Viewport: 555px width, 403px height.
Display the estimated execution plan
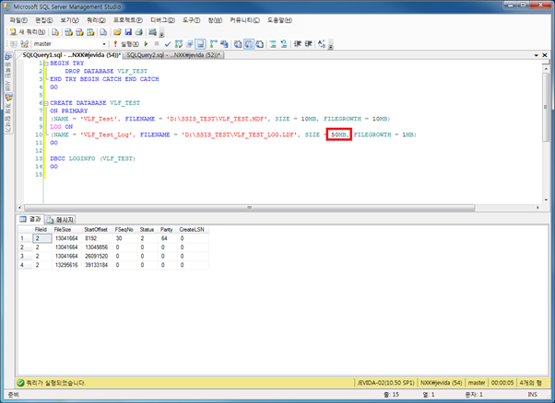[x=179, y=44]
